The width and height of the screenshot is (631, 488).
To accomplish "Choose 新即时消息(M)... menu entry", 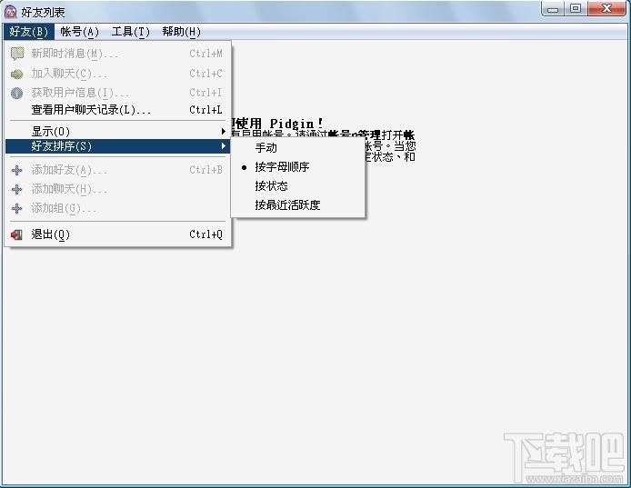I will coord(118,54).
